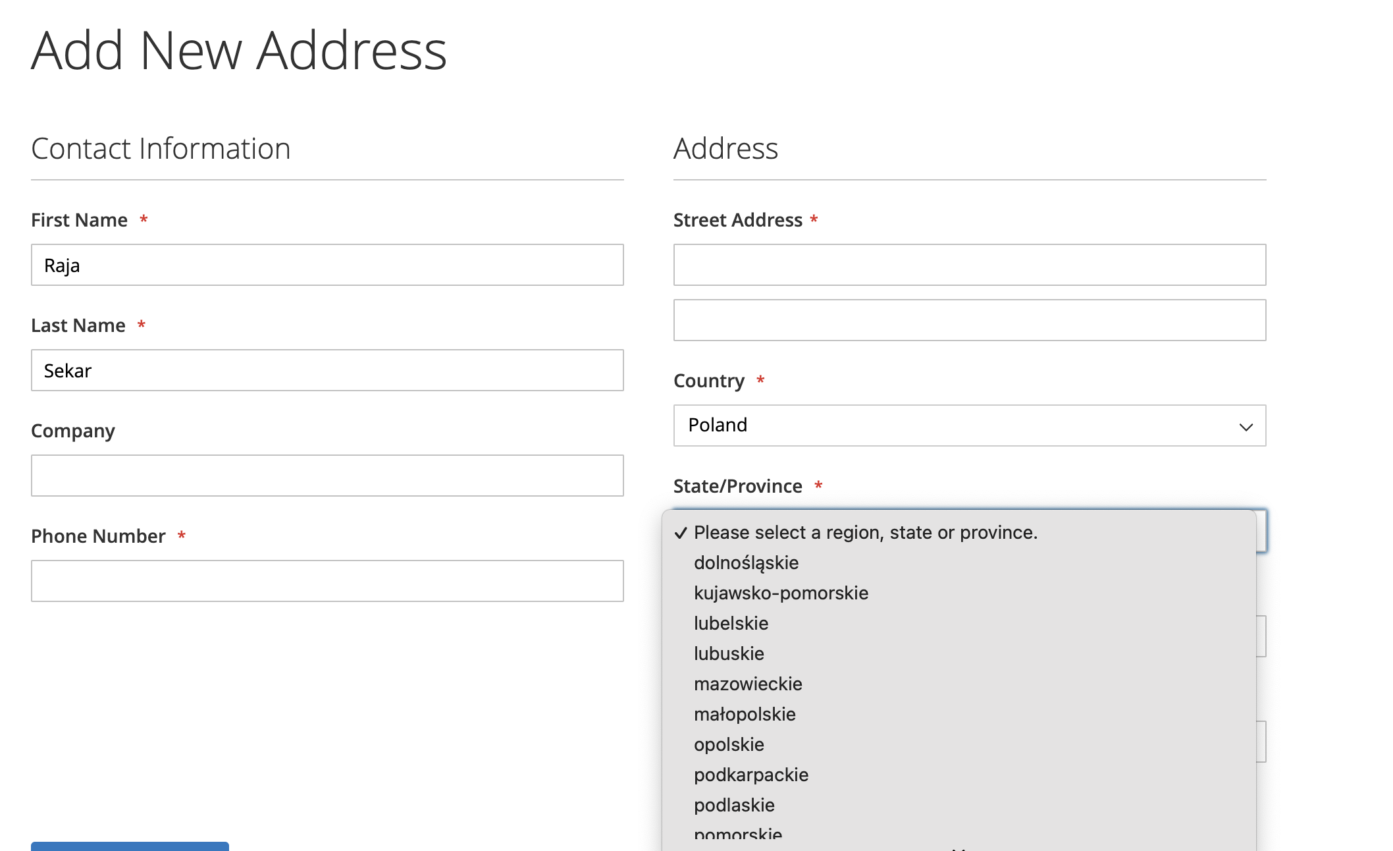Screen dimensions: 1393x851
Task: Select dolnośląskie from the region list
Action: [745, 563]
